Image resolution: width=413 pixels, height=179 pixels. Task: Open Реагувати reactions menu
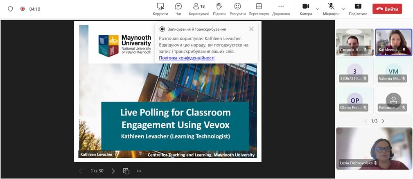click(237, 9)
